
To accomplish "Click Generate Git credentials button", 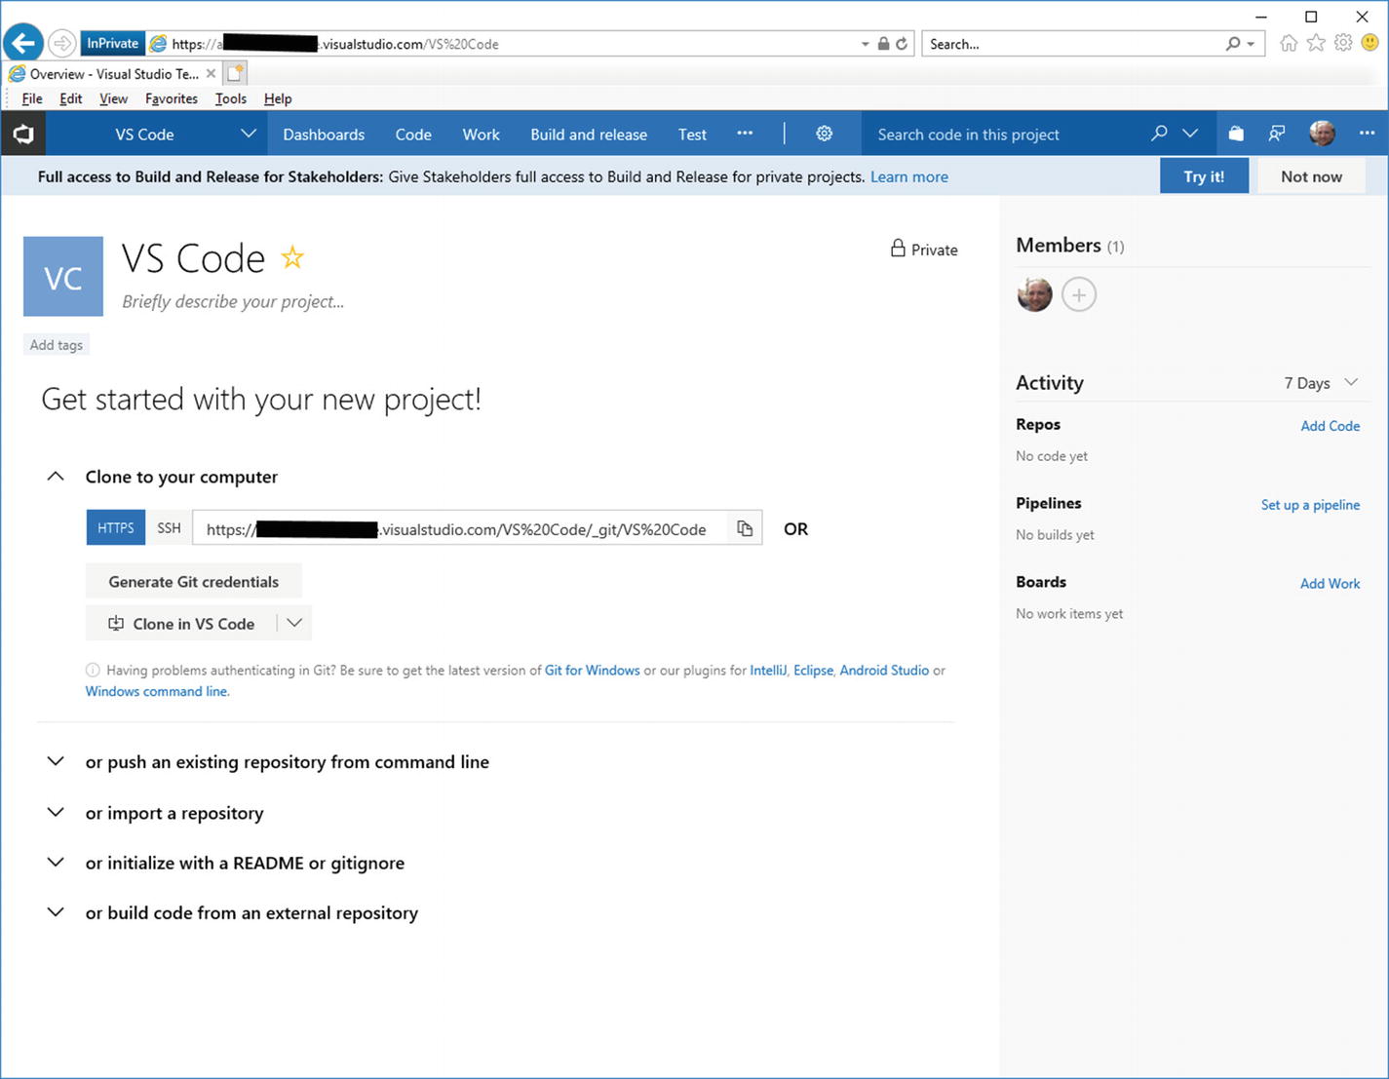I will pyautogui.click(x=193, y=582).
